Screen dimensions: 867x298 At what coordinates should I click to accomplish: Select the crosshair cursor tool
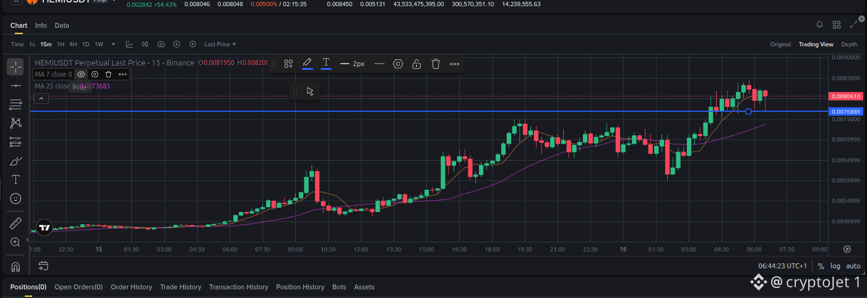tap(15, 67)
